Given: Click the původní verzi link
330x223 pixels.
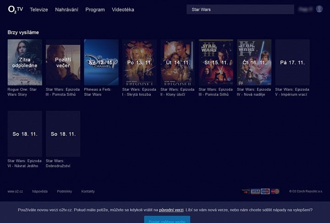Looking at the screenshot, I should pos(171,210).
